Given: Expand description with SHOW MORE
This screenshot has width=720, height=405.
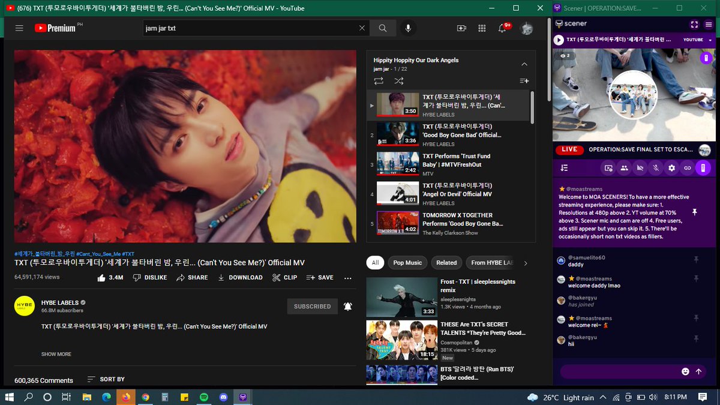Looking at the screenshot, I should pyautogui.click(x=56, y=354).
